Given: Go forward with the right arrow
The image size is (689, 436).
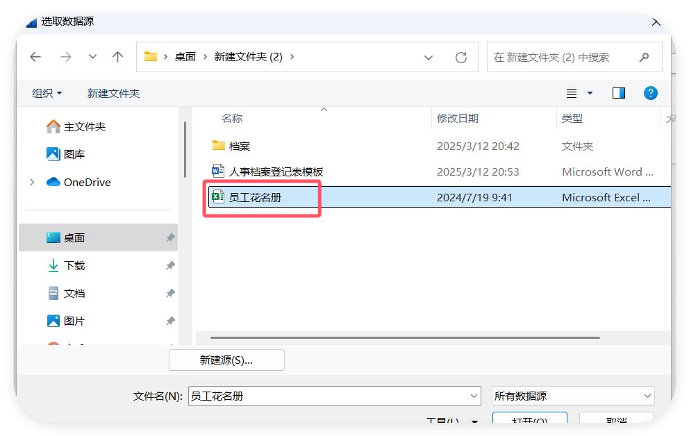Looking at the screenshot, I should pyautogui.click(x=66, y=57).
